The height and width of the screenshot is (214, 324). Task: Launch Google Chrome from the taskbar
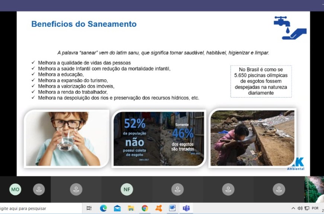click(144, 208)
